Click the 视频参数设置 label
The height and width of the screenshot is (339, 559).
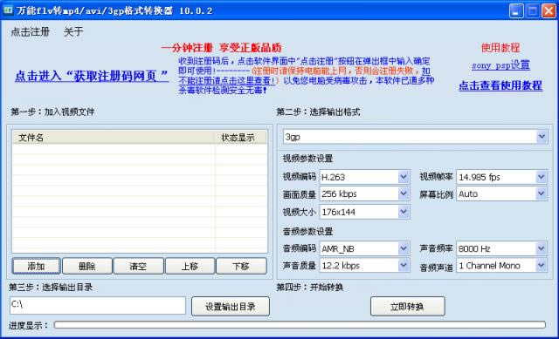point(307,159)
